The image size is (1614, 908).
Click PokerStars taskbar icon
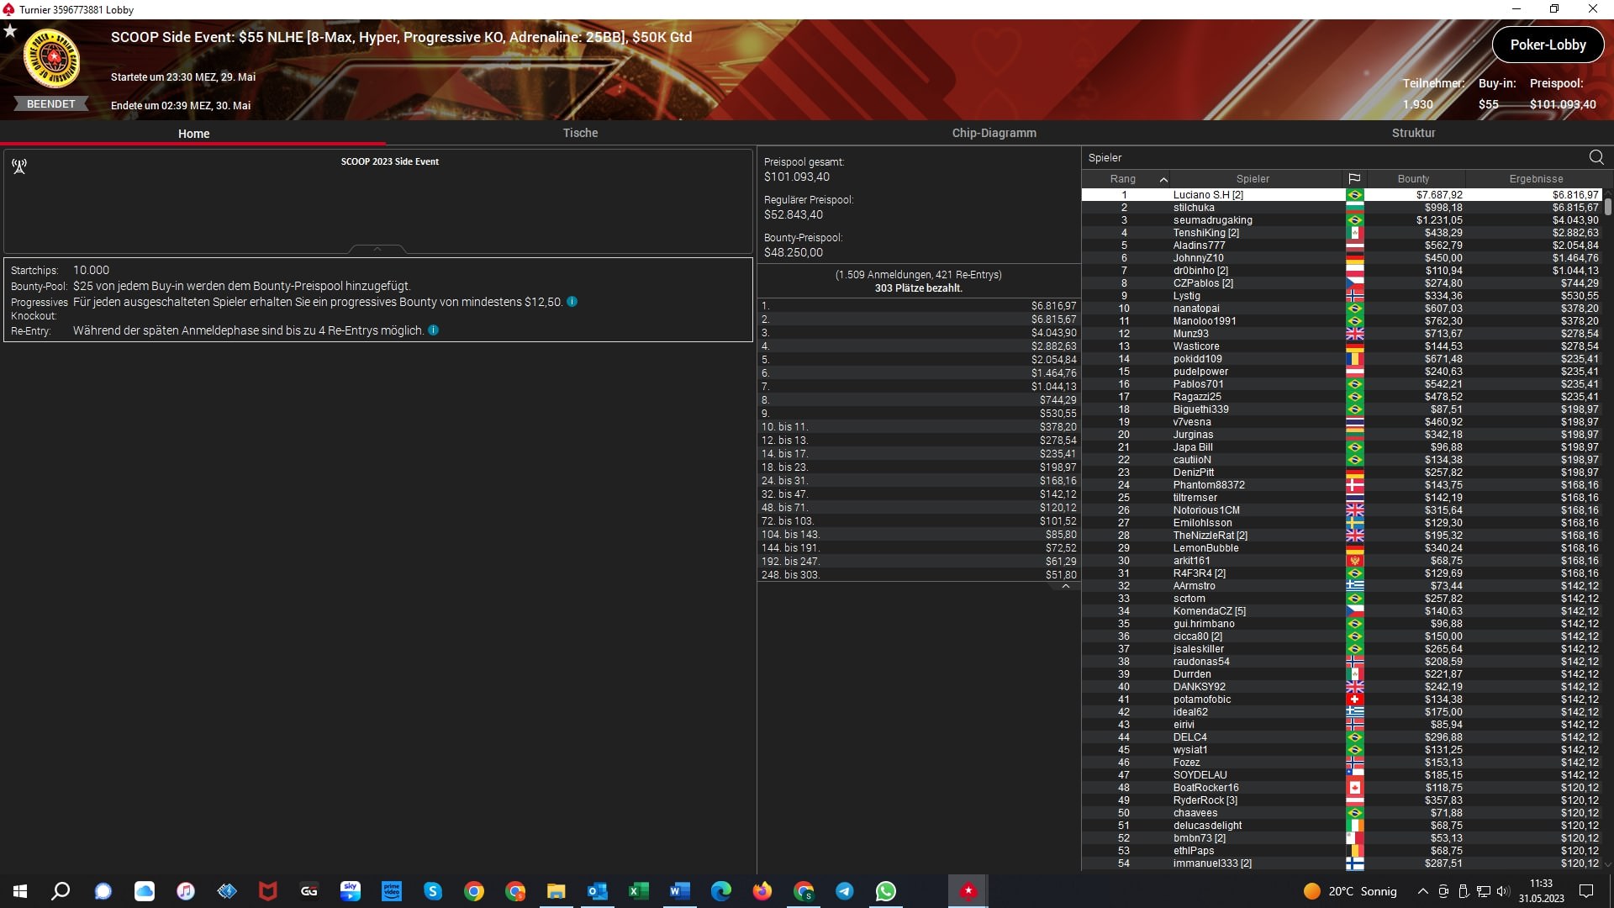[x=968, y=891]
